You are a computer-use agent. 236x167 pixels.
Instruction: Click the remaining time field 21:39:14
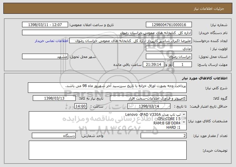[153, 65]
